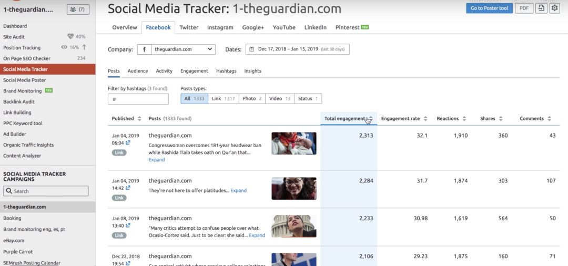Open thumbnail of Congresswoman headwear post
Image resolution: width=568 pixels, height=266 pixels.
pos(294,144)
